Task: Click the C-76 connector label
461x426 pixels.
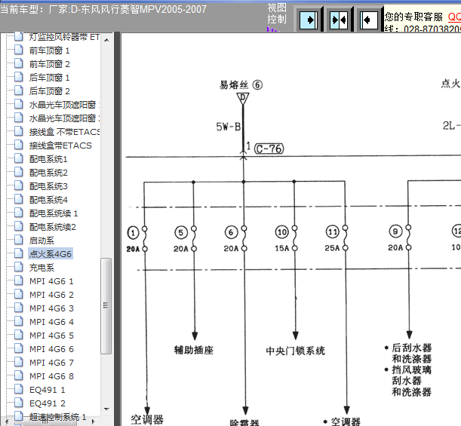Action: tap(269, 149)
